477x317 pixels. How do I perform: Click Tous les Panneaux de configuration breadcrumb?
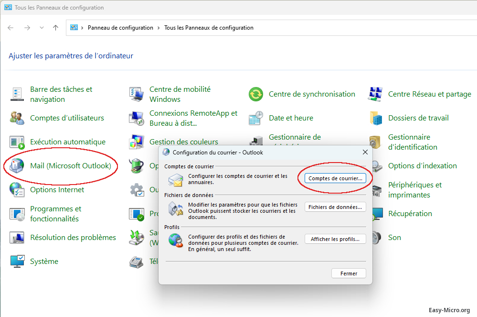tap(209, 28)
